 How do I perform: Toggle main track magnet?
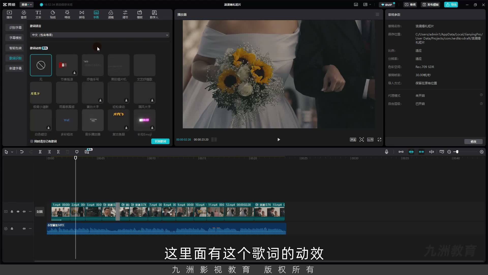(401, 152)
